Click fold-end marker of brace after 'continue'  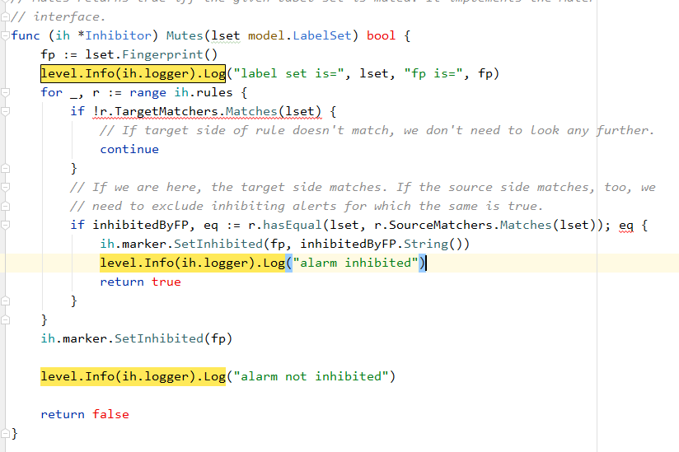pyautogui.click(x=5, y=168)
